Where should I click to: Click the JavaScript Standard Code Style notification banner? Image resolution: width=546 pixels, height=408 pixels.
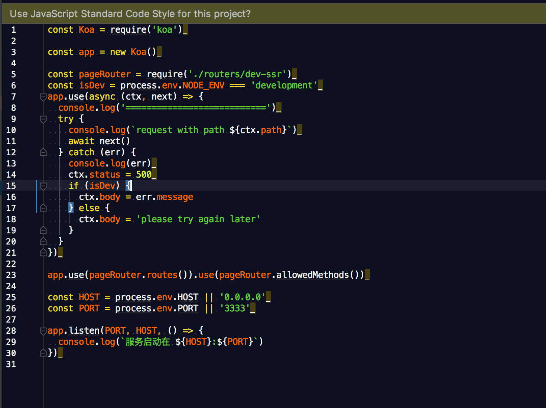click(274, 14)
